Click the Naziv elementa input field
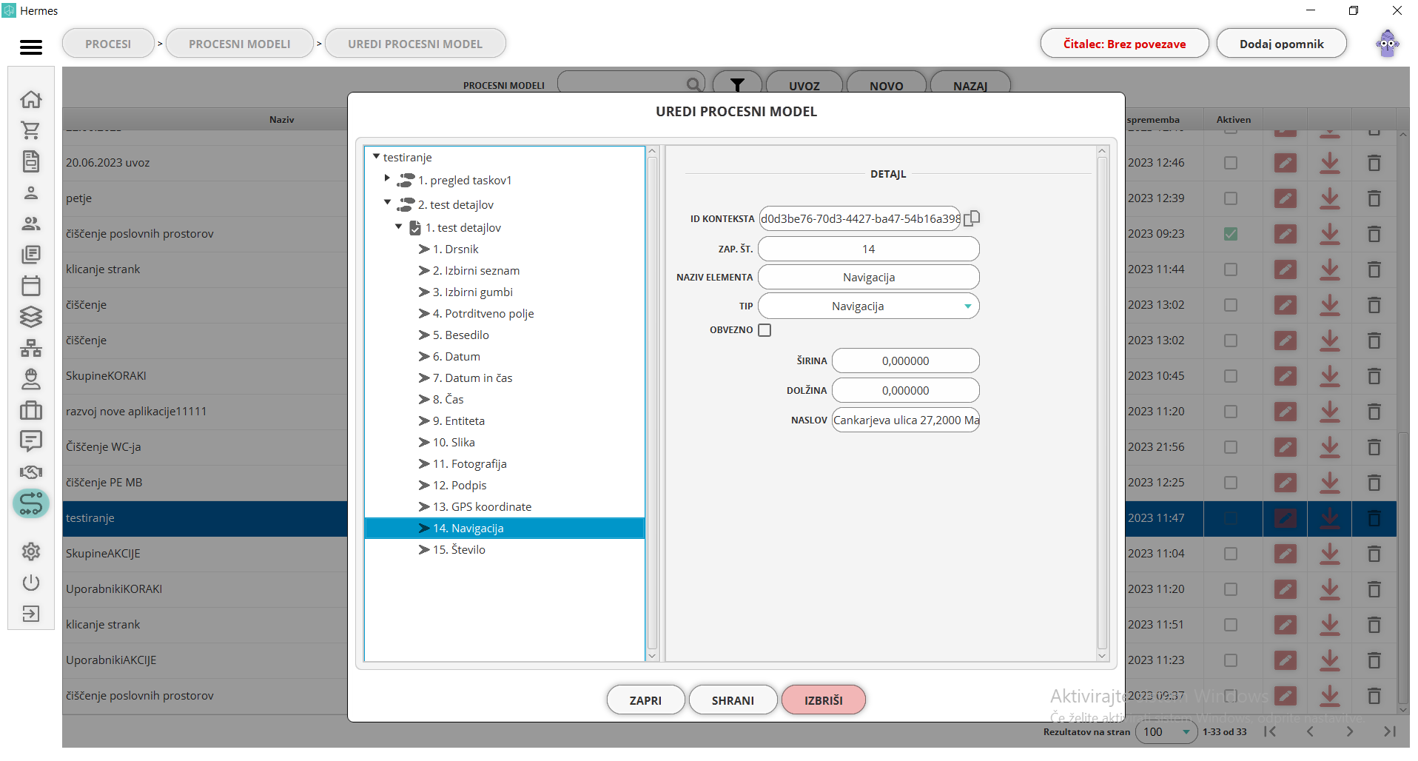 (x=869, y=278)
